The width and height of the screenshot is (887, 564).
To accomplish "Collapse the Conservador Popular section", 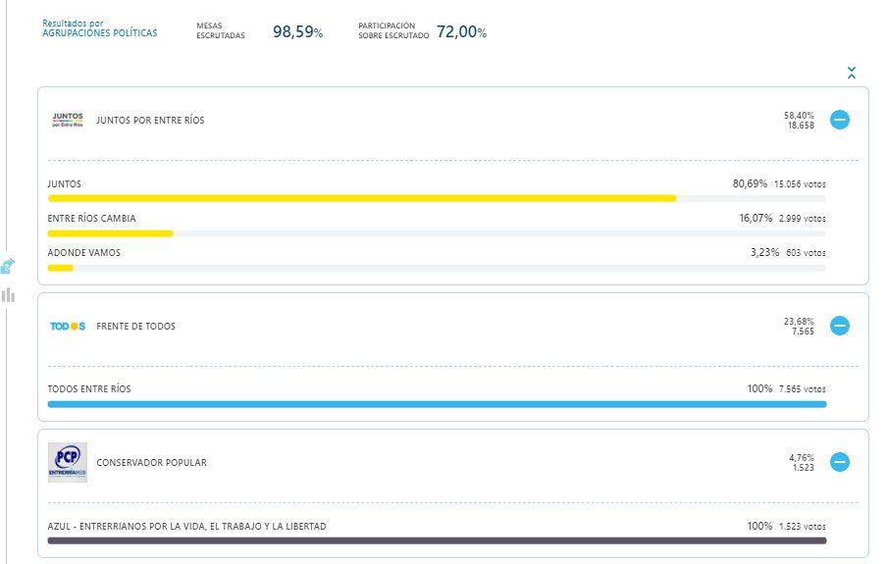I will [x=840, y=462].
